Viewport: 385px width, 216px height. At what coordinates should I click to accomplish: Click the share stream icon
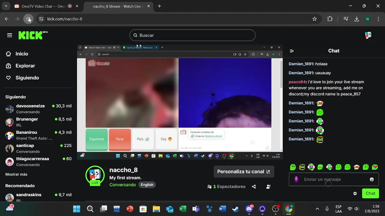pyautogui.click(x=254, y=187)
